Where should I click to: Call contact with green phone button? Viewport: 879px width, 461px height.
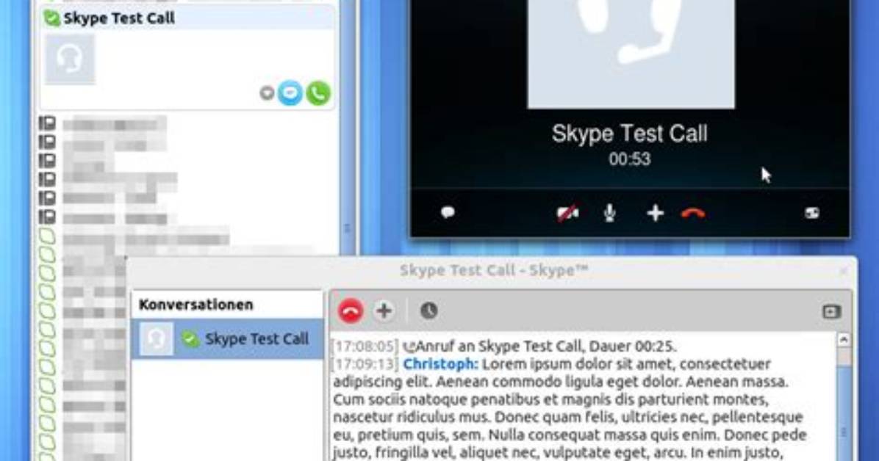click(x=317, y=93)
